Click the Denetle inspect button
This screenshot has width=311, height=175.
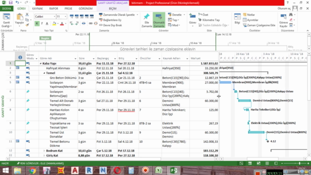176,15
